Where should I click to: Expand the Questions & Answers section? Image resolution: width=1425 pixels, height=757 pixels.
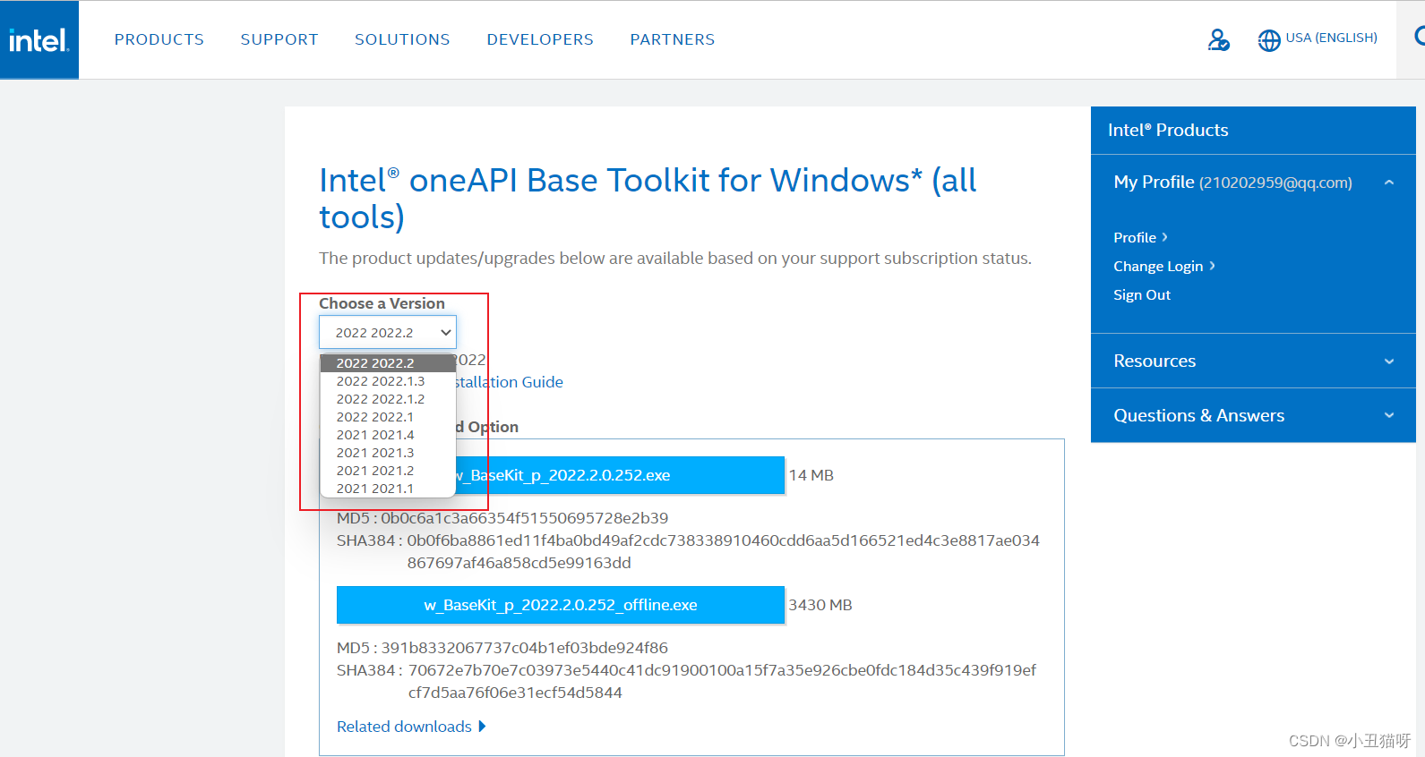(x=1253, y=415)
